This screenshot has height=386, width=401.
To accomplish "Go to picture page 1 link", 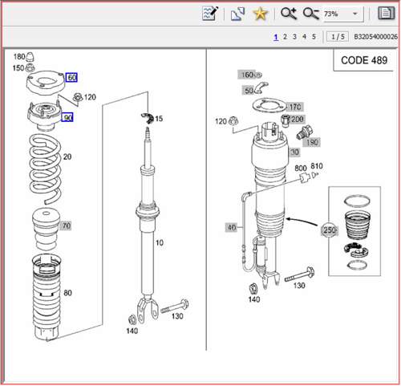I will [276, 37].
